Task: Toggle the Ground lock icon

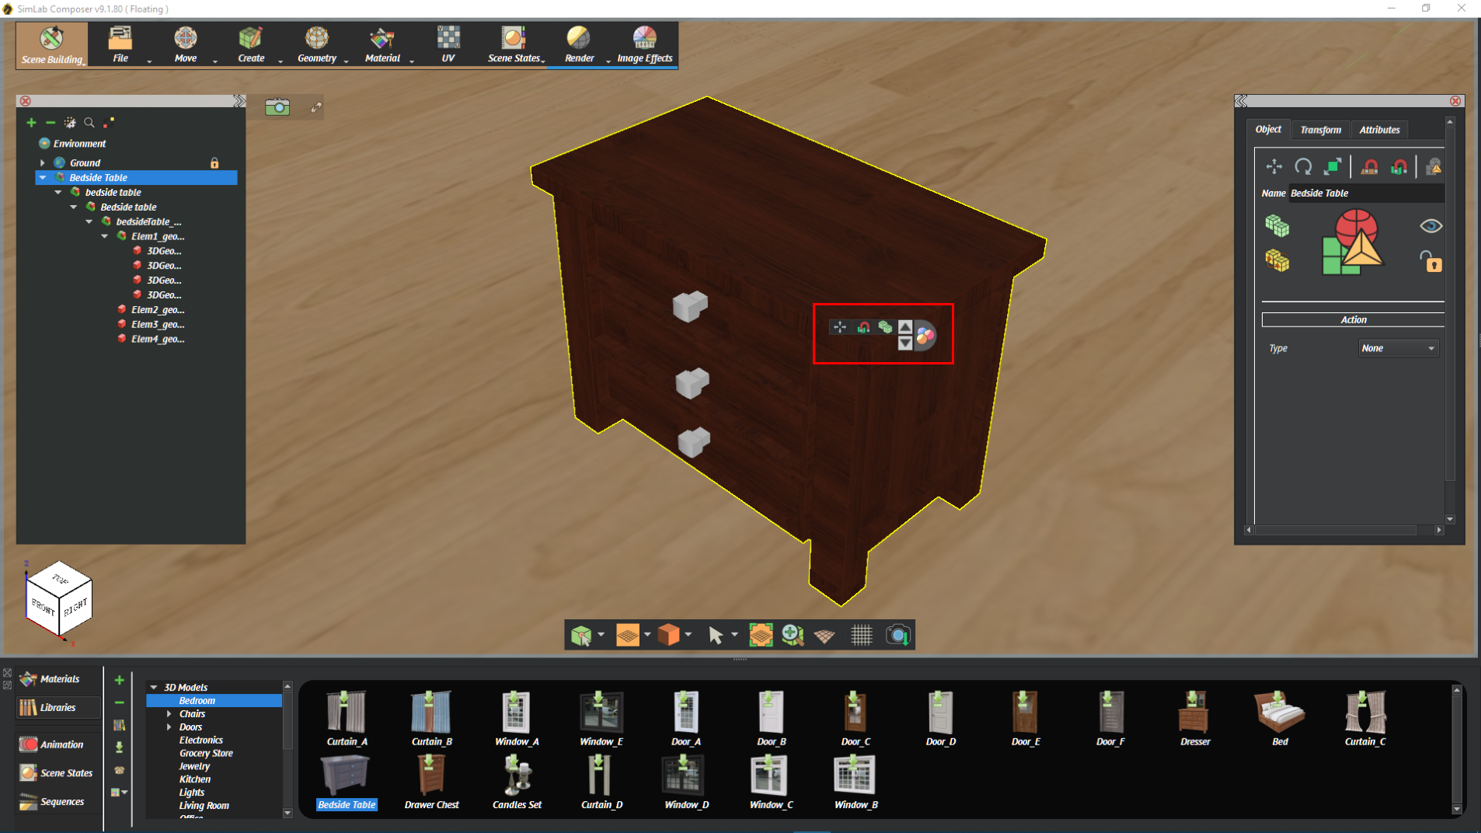Action: point(214,163)
